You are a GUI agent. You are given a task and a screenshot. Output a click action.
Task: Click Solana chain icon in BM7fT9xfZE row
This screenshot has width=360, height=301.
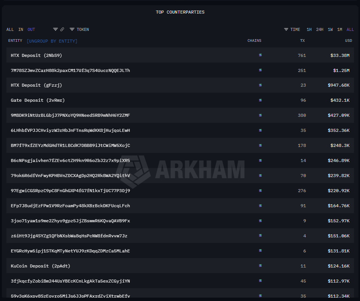[260, 145]
